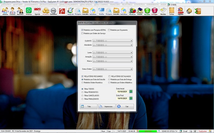
Task: Open Pesquisa icon next to Menu OS
Action: [78, 11]
